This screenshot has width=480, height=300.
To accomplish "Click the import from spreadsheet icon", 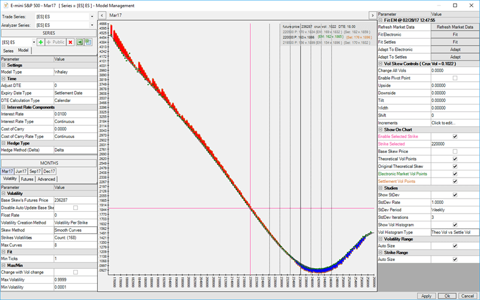I will [x=88, y=43].
